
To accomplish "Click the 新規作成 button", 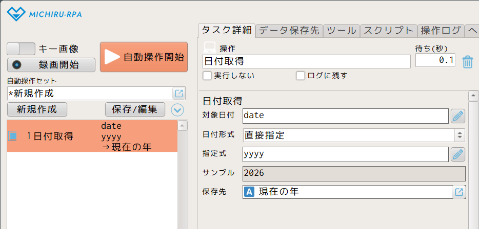I will [x=37, y=109].
